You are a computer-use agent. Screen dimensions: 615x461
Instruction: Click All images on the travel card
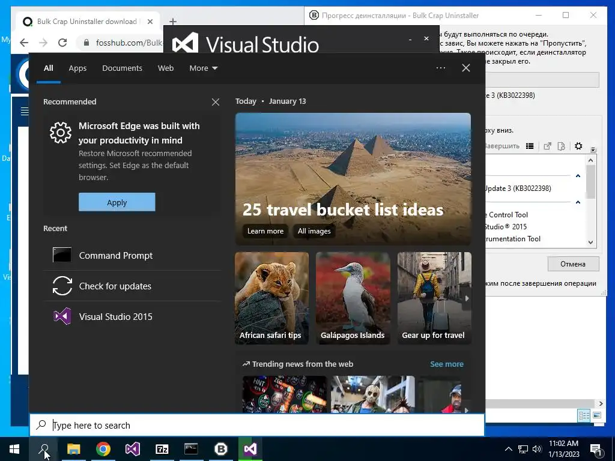[314, 231]
